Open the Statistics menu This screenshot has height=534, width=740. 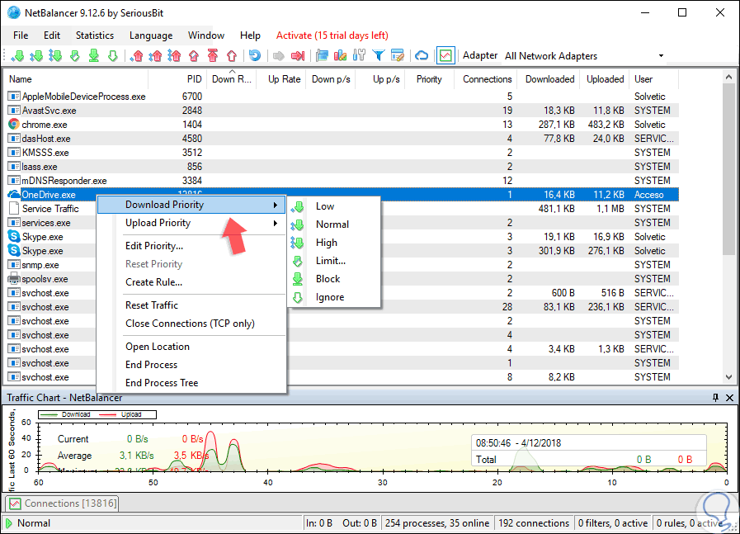click(x=95, y=35)
